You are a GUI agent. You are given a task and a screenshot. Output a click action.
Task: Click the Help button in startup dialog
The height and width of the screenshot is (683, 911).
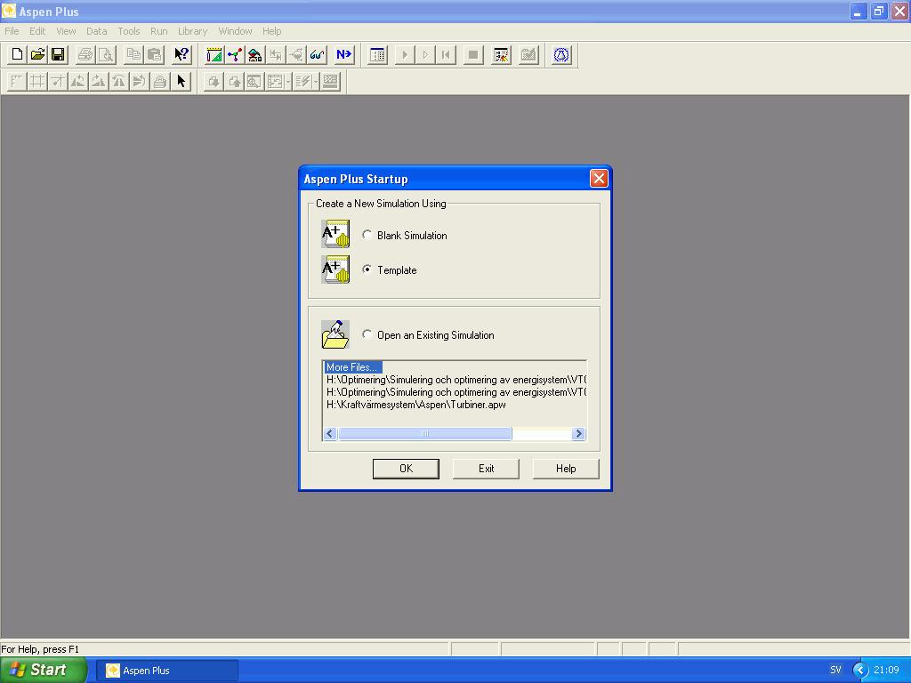tap(565, 469)
